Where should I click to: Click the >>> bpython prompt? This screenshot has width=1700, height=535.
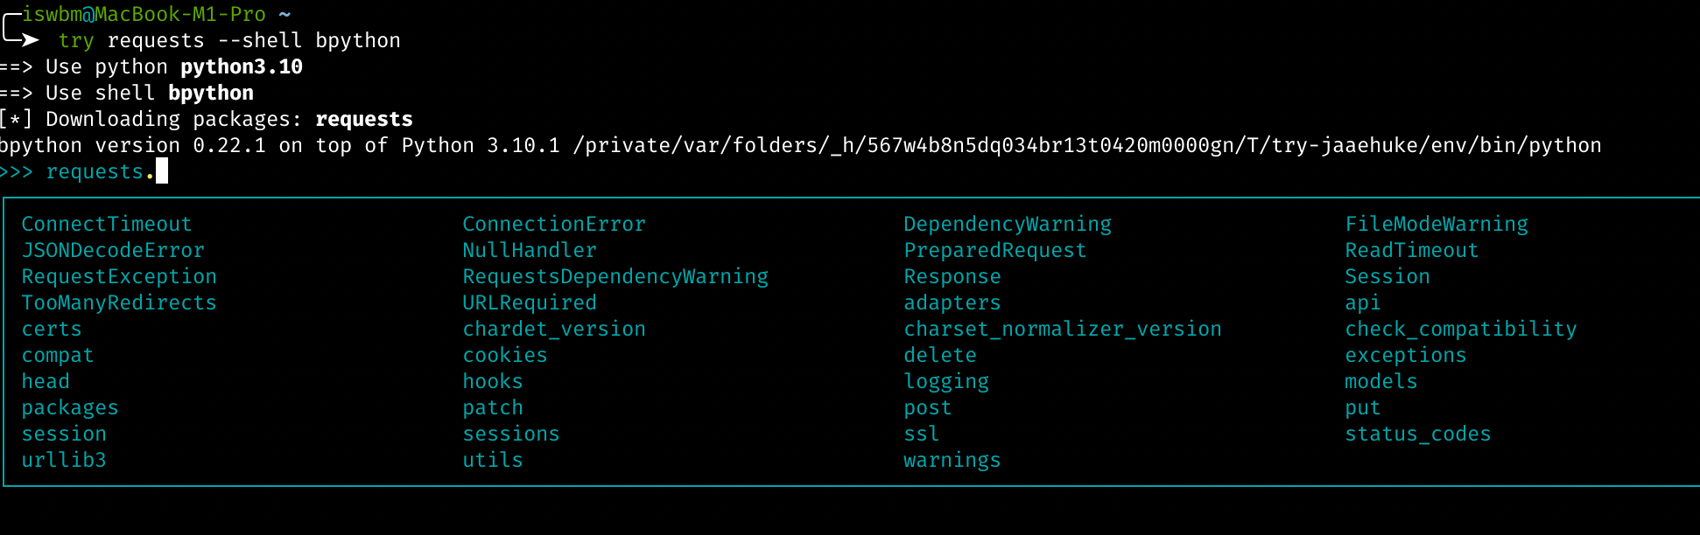16,172
